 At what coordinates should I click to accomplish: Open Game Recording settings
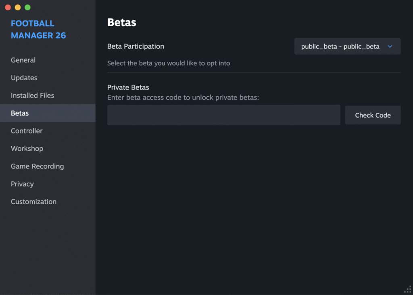tap(37, 166)
